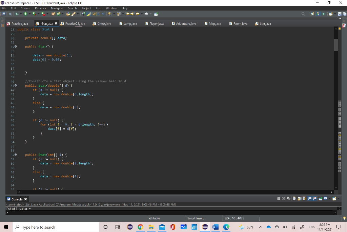Click the Debug bug icon in main toolbar

[x=17, y=14]
